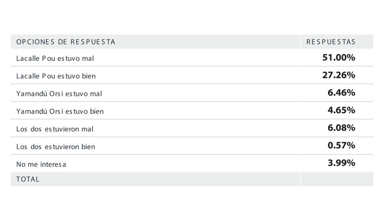Click the word 'Yamandú' in the 'estuvo bien' row
This screenshot has height=221, width=384.
[32, 111]
